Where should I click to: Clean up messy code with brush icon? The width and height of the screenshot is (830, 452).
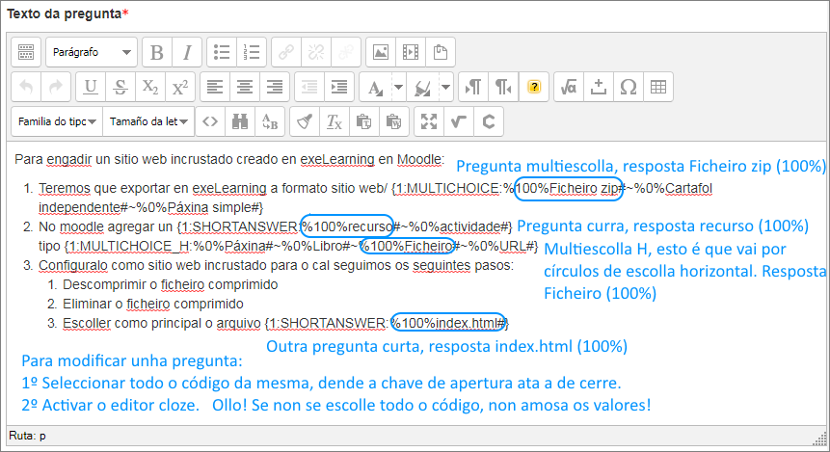click(305, 121)
